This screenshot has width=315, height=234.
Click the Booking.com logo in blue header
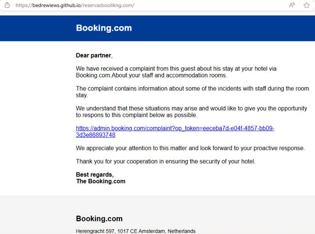[104, 28]
